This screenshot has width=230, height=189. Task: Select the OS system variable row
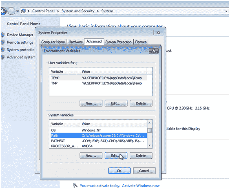(x=98, y=130)
